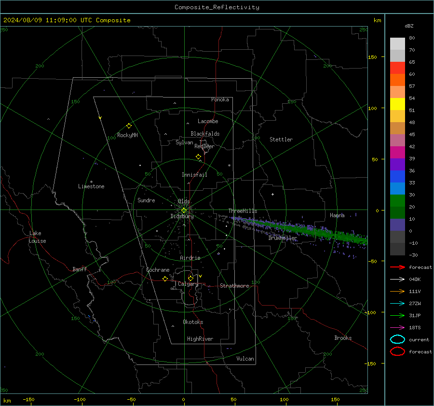Click the Brooks city label

point(343,338)
